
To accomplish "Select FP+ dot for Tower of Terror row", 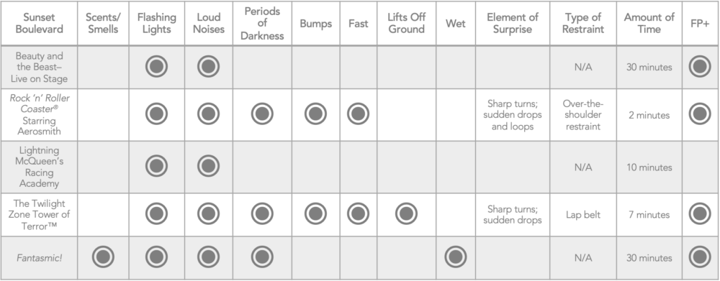I will 700,213.
